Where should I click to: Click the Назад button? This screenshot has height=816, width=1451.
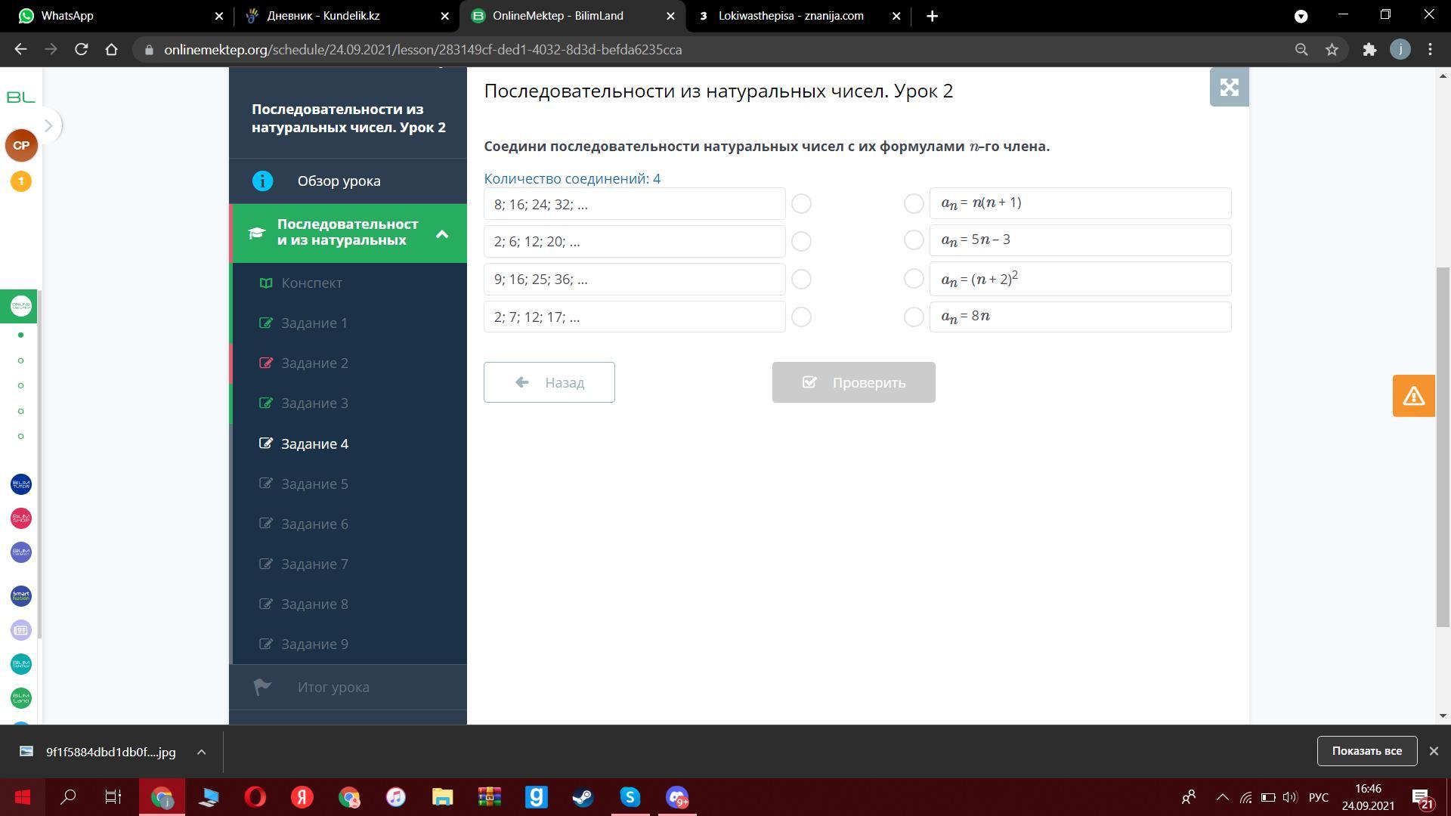click(549, 382)
